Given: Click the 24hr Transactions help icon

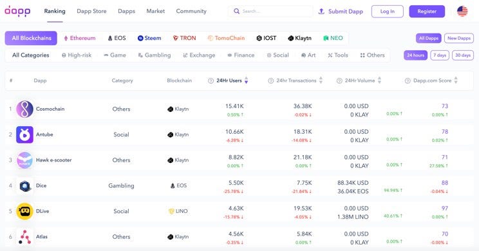Looking at the screenshot, I should pyautogui.click(x=270, y=80).
